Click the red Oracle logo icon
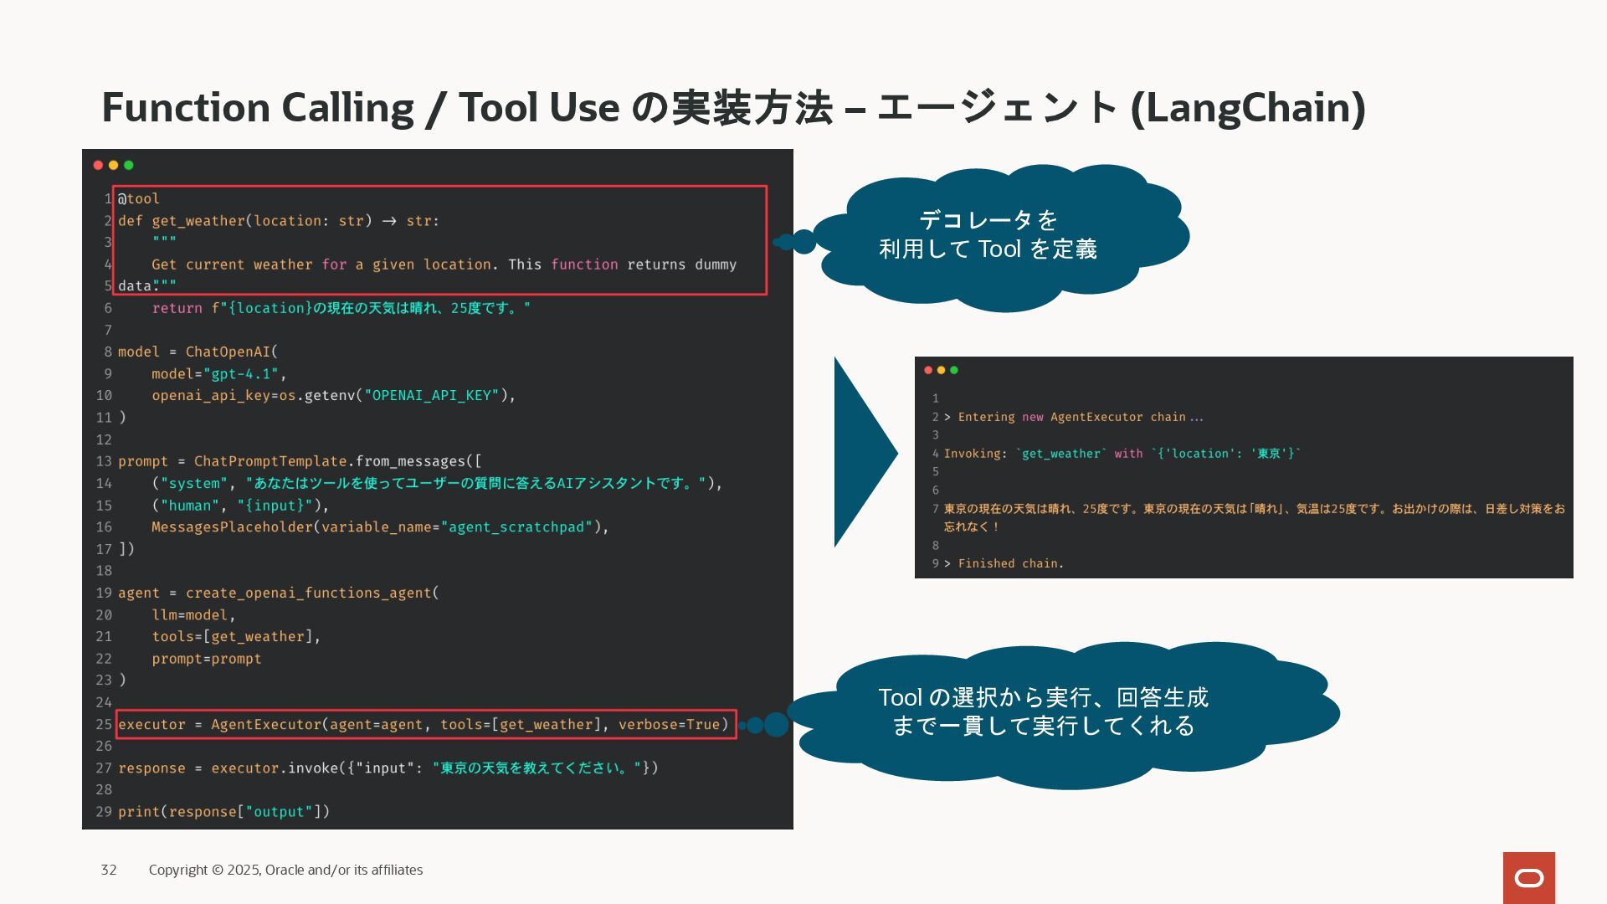1607x904 pixels. 1528,877
